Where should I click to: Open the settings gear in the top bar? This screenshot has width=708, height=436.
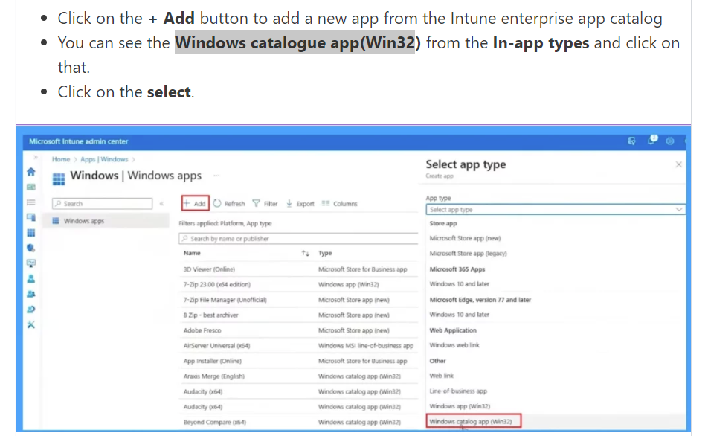click(x=669, y=141)
